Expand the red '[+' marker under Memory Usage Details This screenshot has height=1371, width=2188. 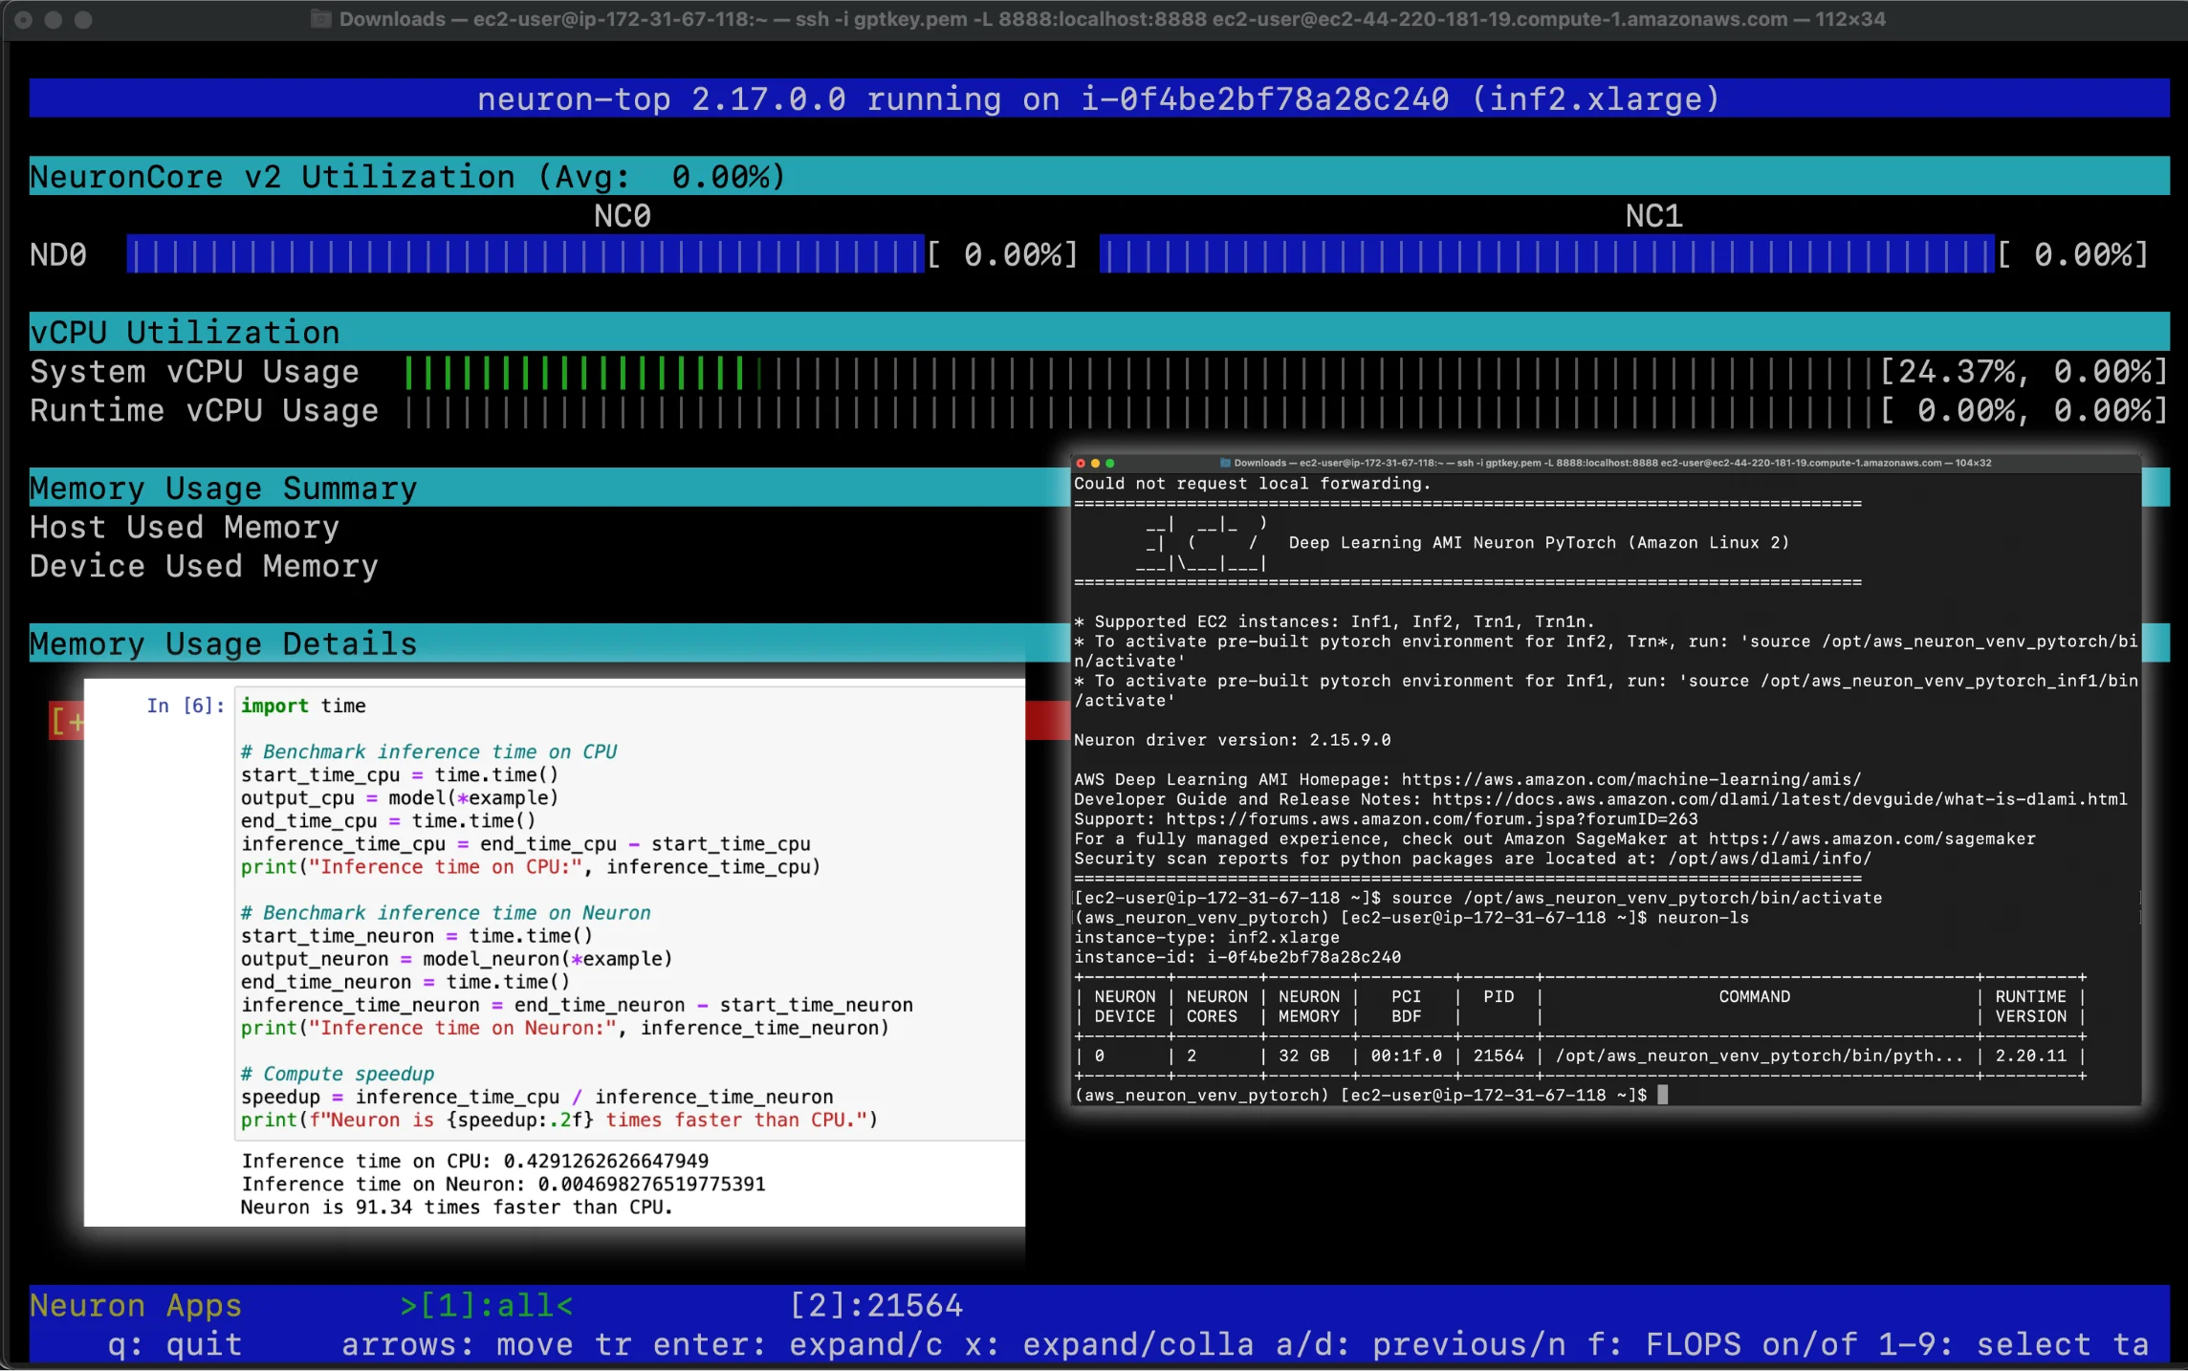(67, 720)
